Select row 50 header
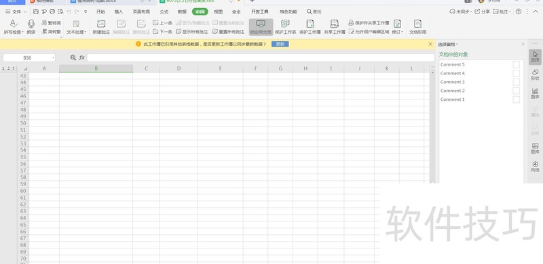The width and height of the screenshot is (543, 264). point(23,123)
